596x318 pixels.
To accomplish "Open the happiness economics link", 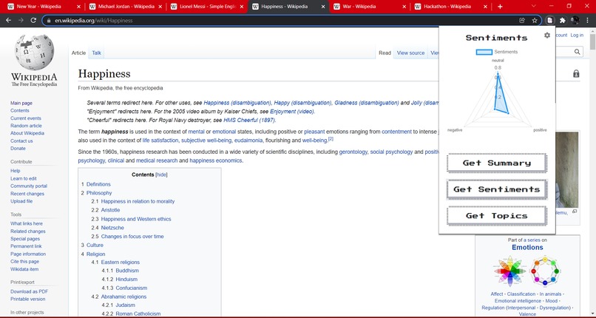I will point(215,160).
